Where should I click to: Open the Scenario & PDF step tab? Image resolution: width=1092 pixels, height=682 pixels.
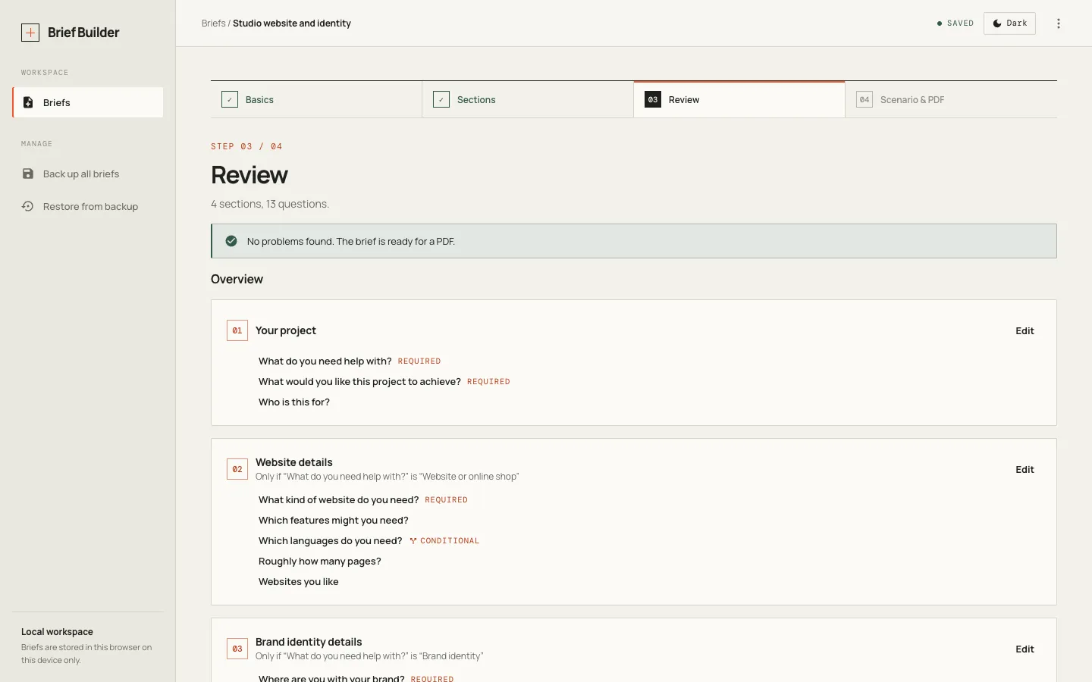point(951,99)
